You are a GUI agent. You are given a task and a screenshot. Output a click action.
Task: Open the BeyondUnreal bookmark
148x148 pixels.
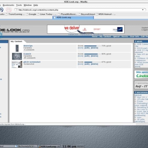click(87, 14)
